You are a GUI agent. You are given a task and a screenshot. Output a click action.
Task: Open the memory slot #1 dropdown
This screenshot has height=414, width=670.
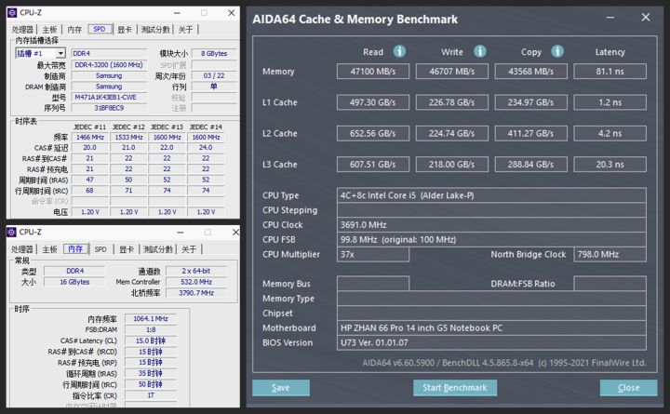point(40,54)
